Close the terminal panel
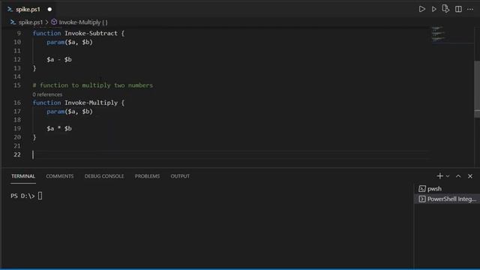Image resolution: width=480 pixels, height=270 pixels. tap(470, 176)
